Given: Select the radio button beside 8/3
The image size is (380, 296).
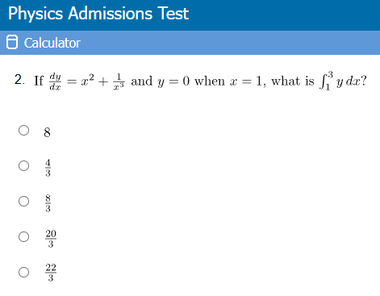Looking at the screenshot, I should click(24, 202).
